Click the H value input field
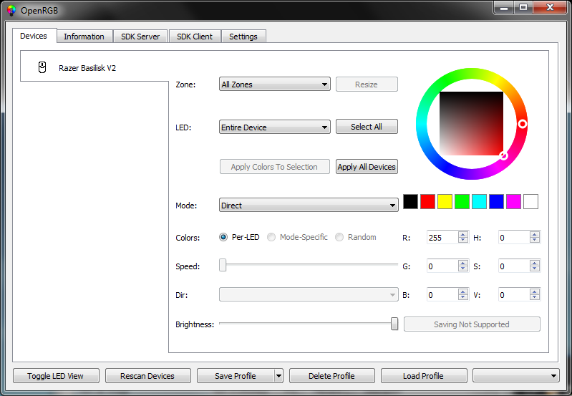 513,237
